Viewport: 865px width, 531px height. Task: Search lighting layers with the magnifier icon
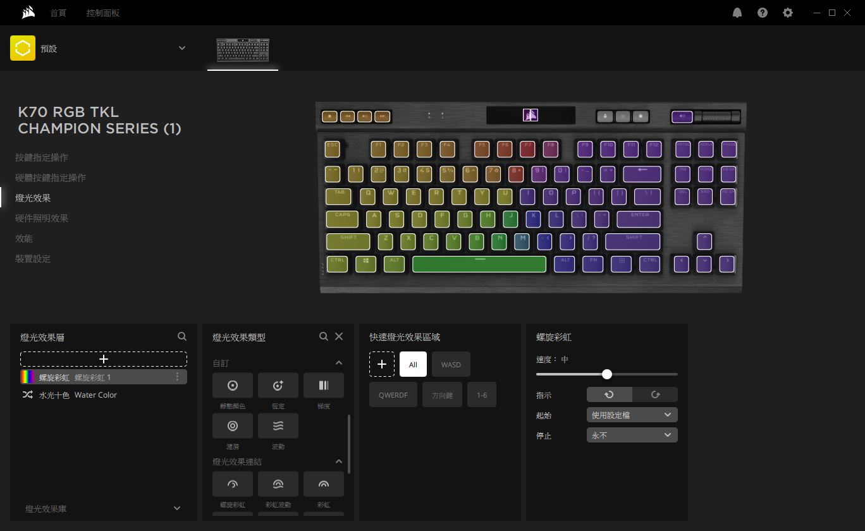click(182, 336)
